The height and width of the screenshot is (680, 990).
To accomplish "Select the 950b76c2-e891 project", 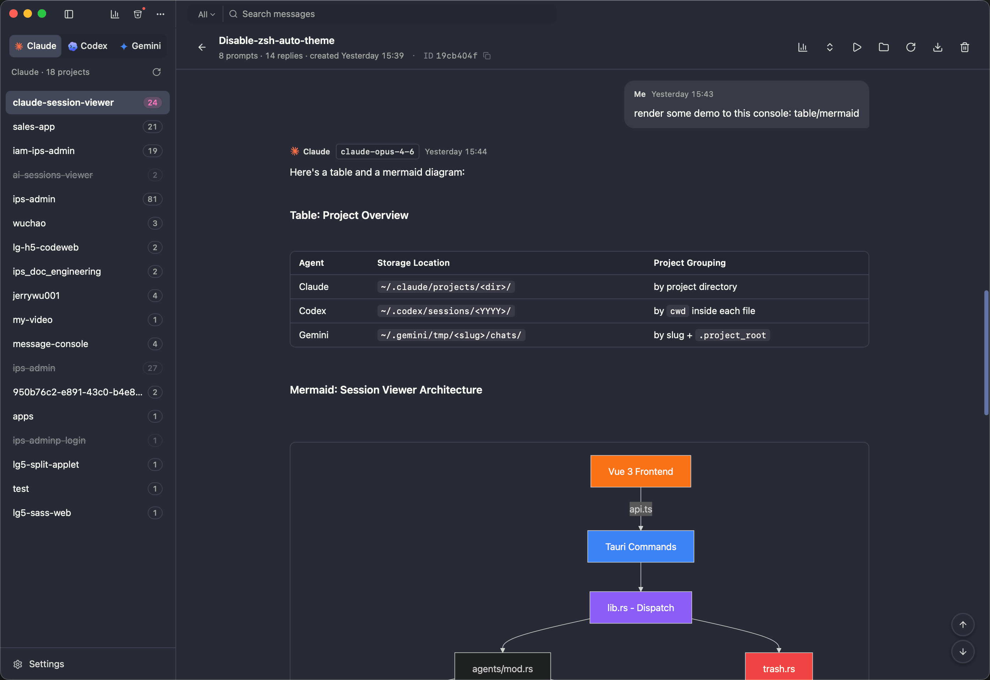I will pyautogui.click(x=87, y=393).
